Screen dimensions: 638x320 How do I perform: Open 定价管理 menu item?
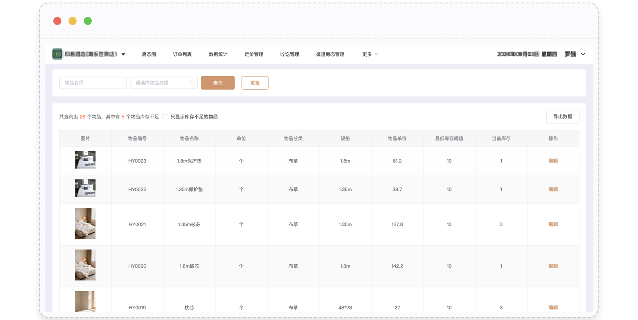[254, 54]
